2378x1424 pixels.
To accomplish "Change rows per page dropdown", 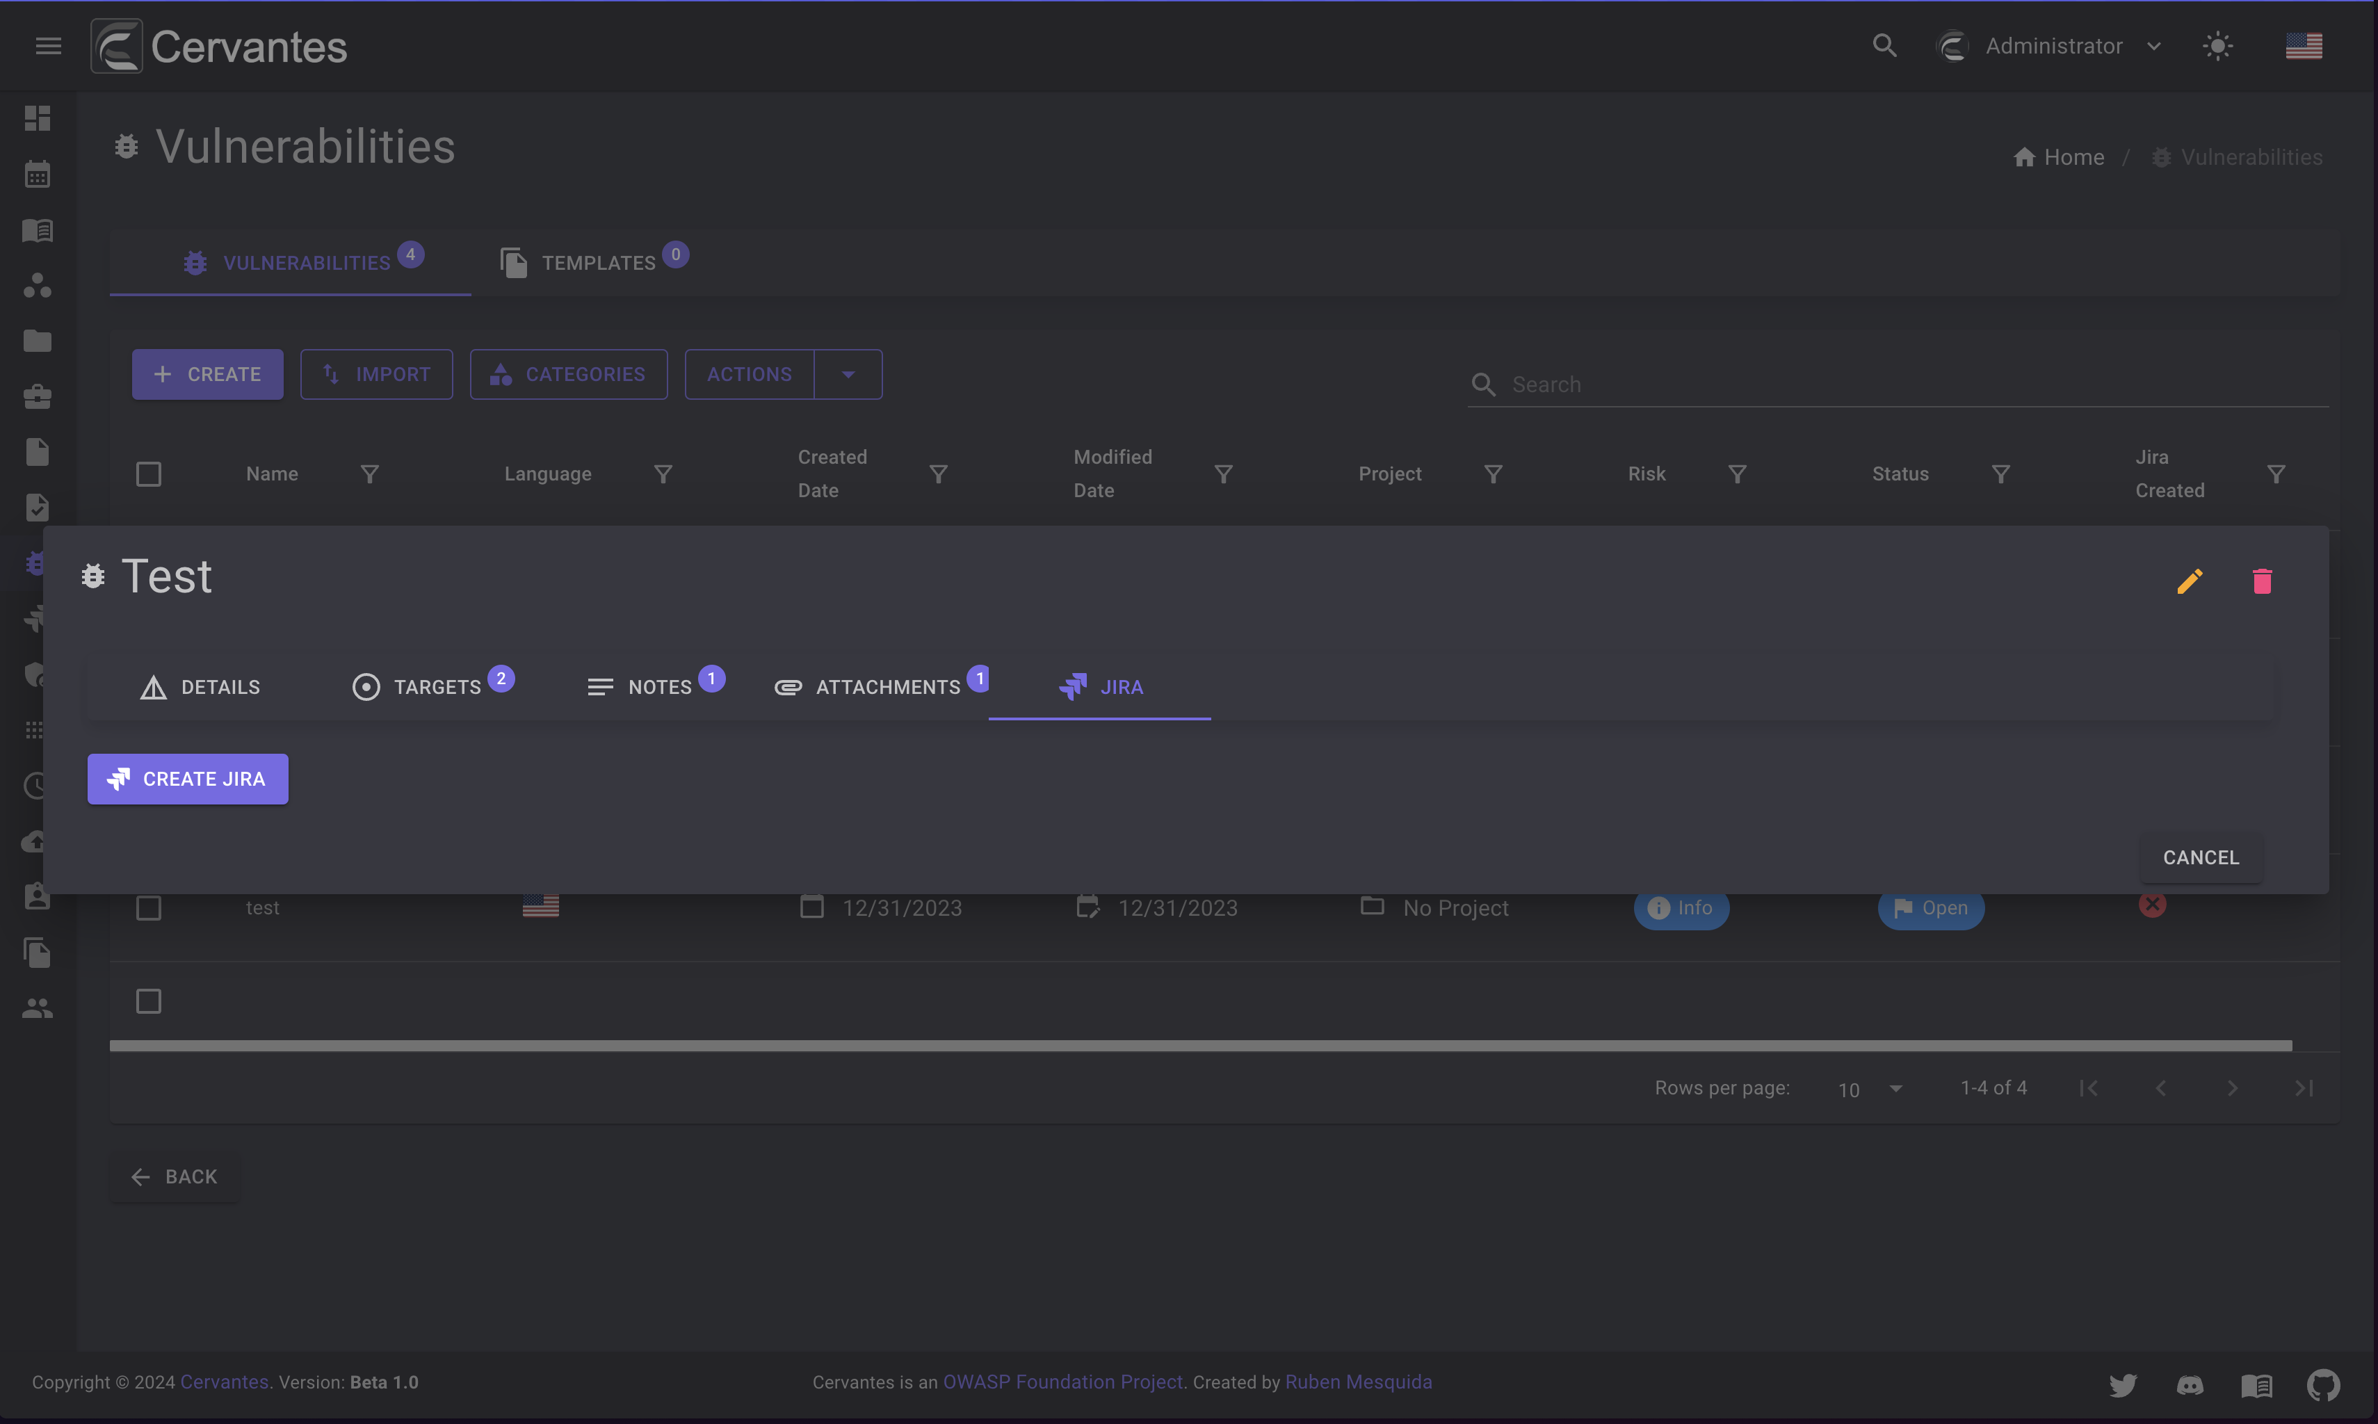I will pyautogui.click(x=1870, y=1089).
